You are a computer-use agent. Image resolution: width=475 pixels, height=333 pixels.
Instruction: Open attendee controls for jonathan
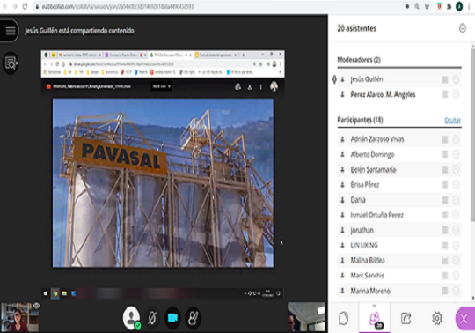pyautogui.click(x=456, y=230)
